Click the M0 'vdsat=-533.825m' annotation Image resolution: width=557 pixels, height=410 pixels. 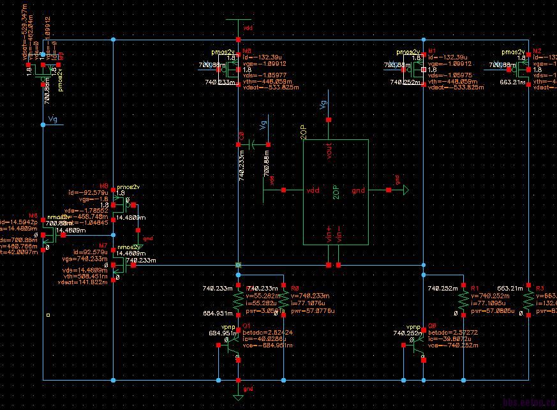click(271, 87)
